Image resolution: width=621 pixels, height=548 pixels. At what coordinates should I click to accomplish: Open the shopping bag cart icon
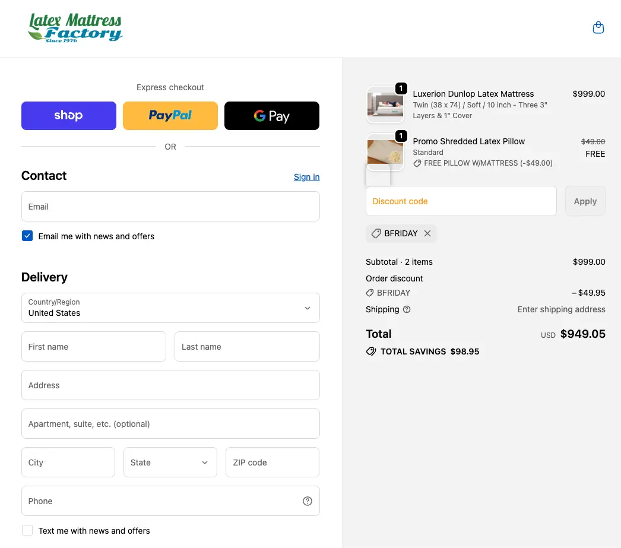tap(598, 28)
